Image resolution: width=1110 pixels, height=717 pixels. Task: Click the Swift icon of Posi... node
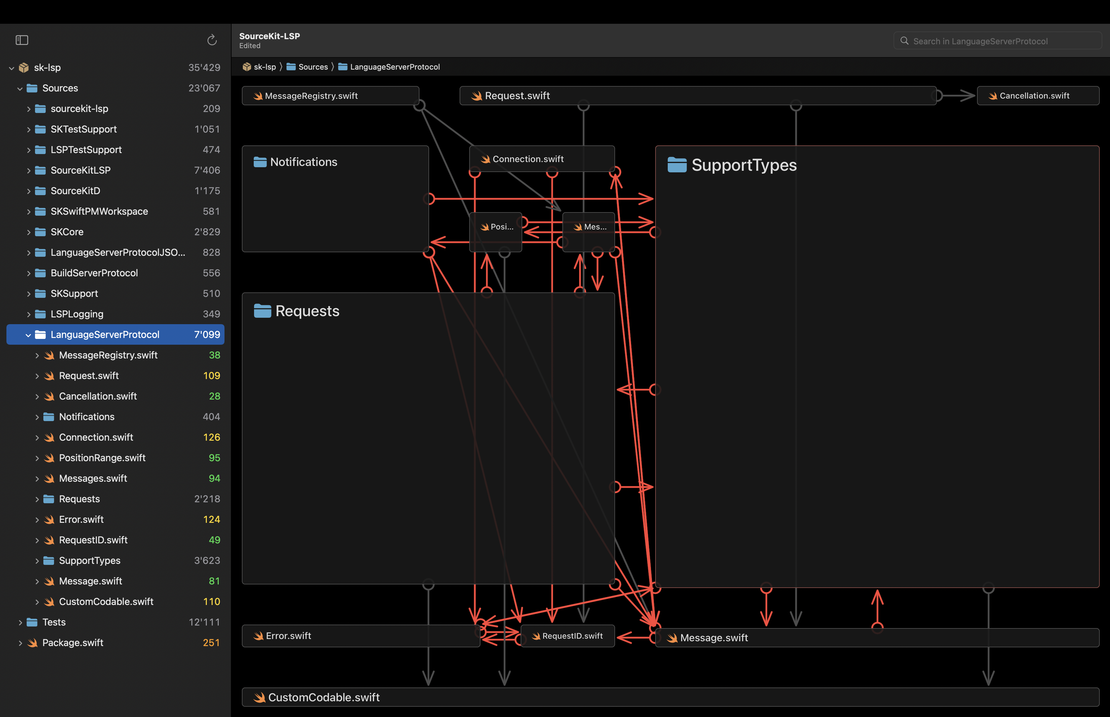pyautogui.click(x=484, y=227)
